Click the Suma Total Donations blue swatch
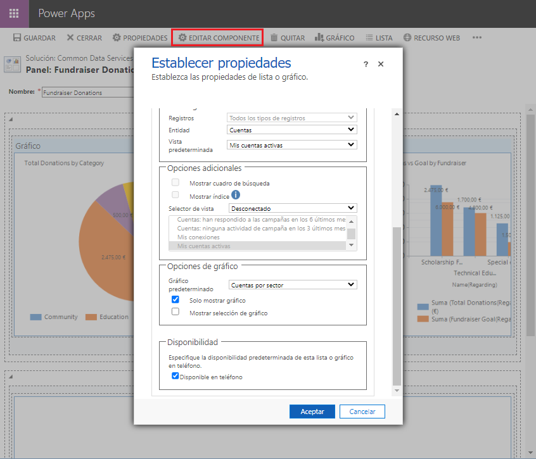This screenshot has width=536, height=459. [423, 306]
